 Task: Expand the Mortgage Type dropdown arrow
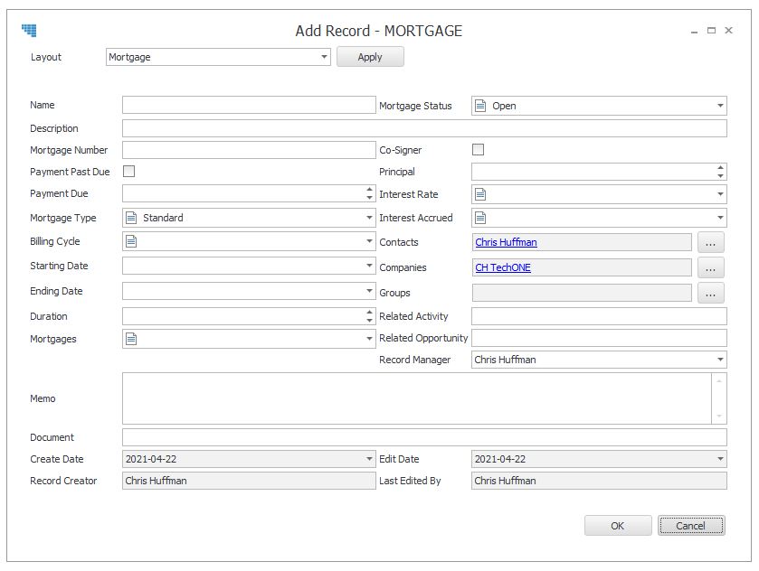click(369, 218)
